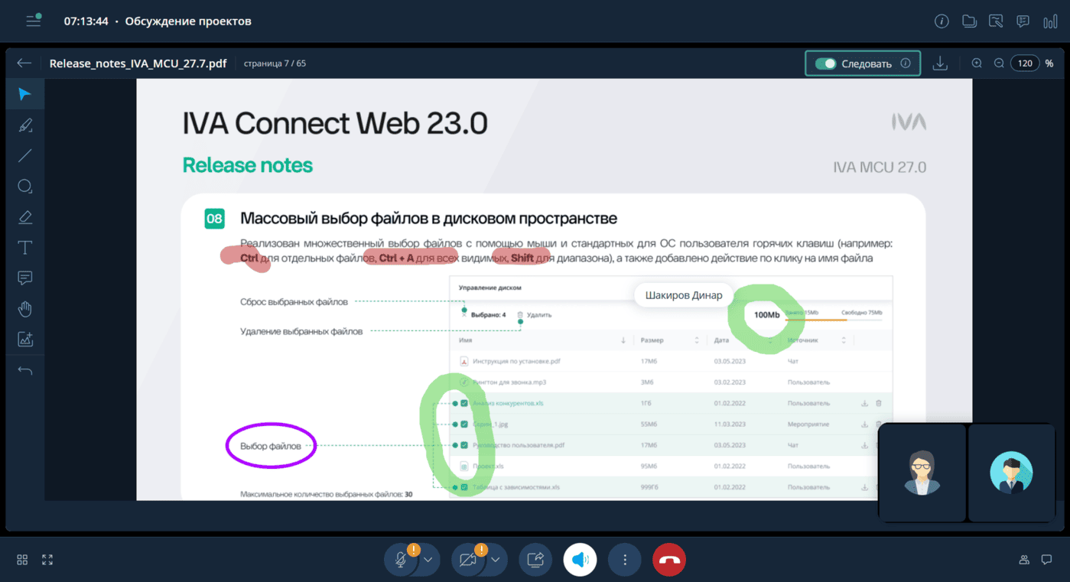Image resolution: width=1070 pixels, height=582 pixels.
Task: Select the ellipse shape tool
Action: click(25, 187)
